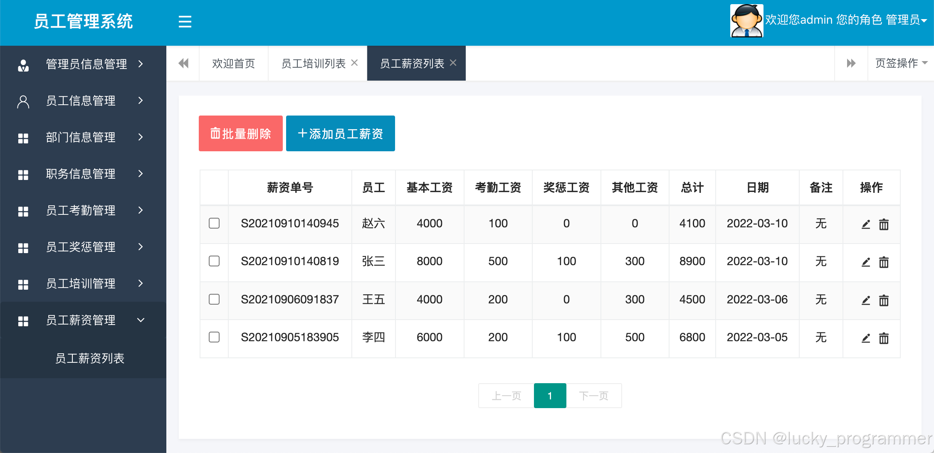Click edit pencil icon for 王五 row
934x453 pixels.
[x=866, y=300]
